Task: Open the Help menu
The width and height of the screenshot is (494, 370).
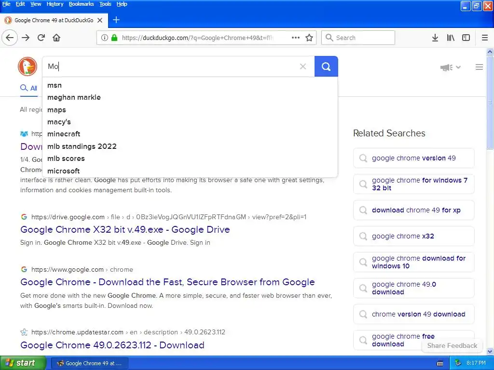Action: point(122,4)
